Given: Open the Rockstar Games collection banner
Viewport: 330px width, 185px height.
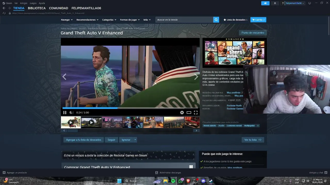Looking at the screenshot, I should (128, 155).
